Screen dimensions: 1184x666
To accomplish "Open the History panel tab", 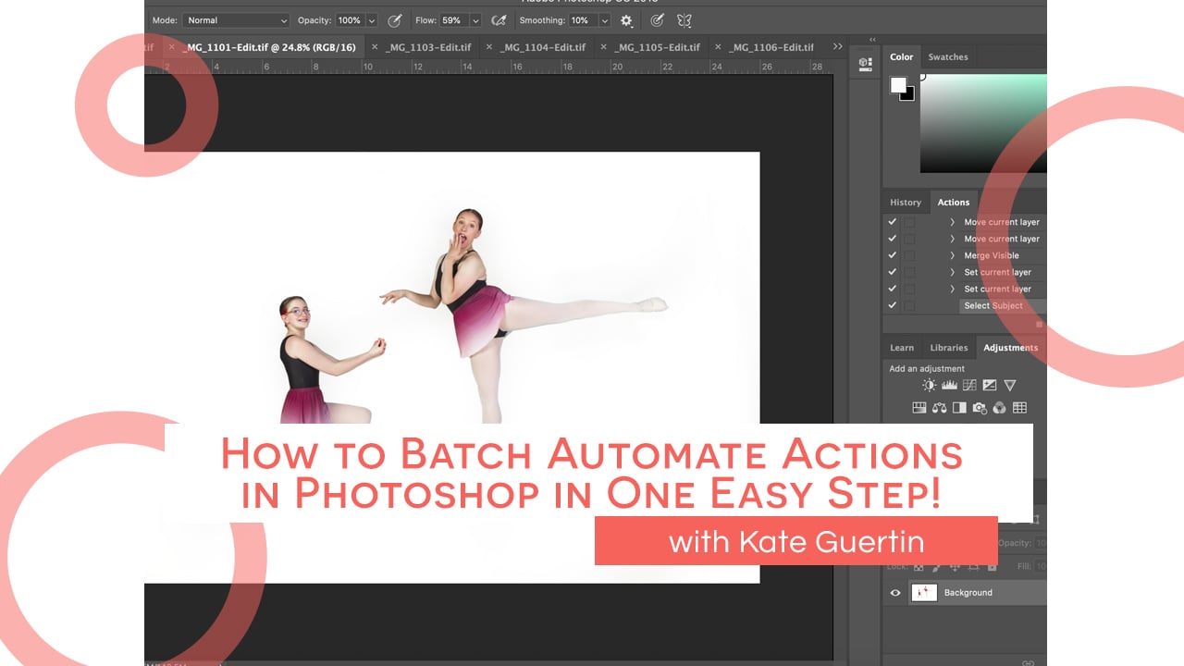I will coord(906,203).
